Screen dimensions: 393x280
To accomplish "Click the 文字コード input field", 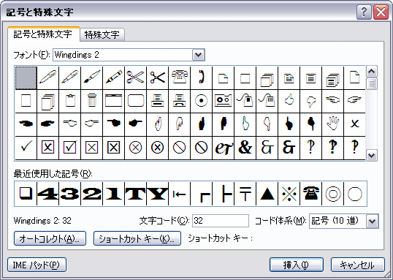I will (221, 221).
